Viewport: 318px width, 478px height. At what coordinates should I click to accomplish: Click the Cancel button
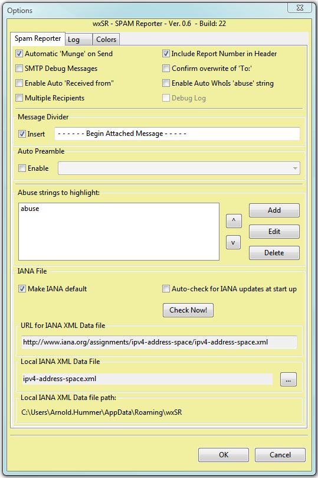(x=280, y=455)
